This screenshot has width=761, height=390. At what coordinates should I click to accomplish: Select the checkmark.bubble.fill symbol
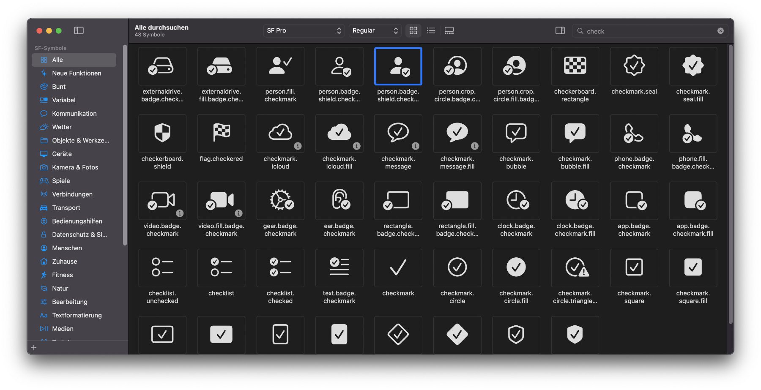click(x=575, y=134)
